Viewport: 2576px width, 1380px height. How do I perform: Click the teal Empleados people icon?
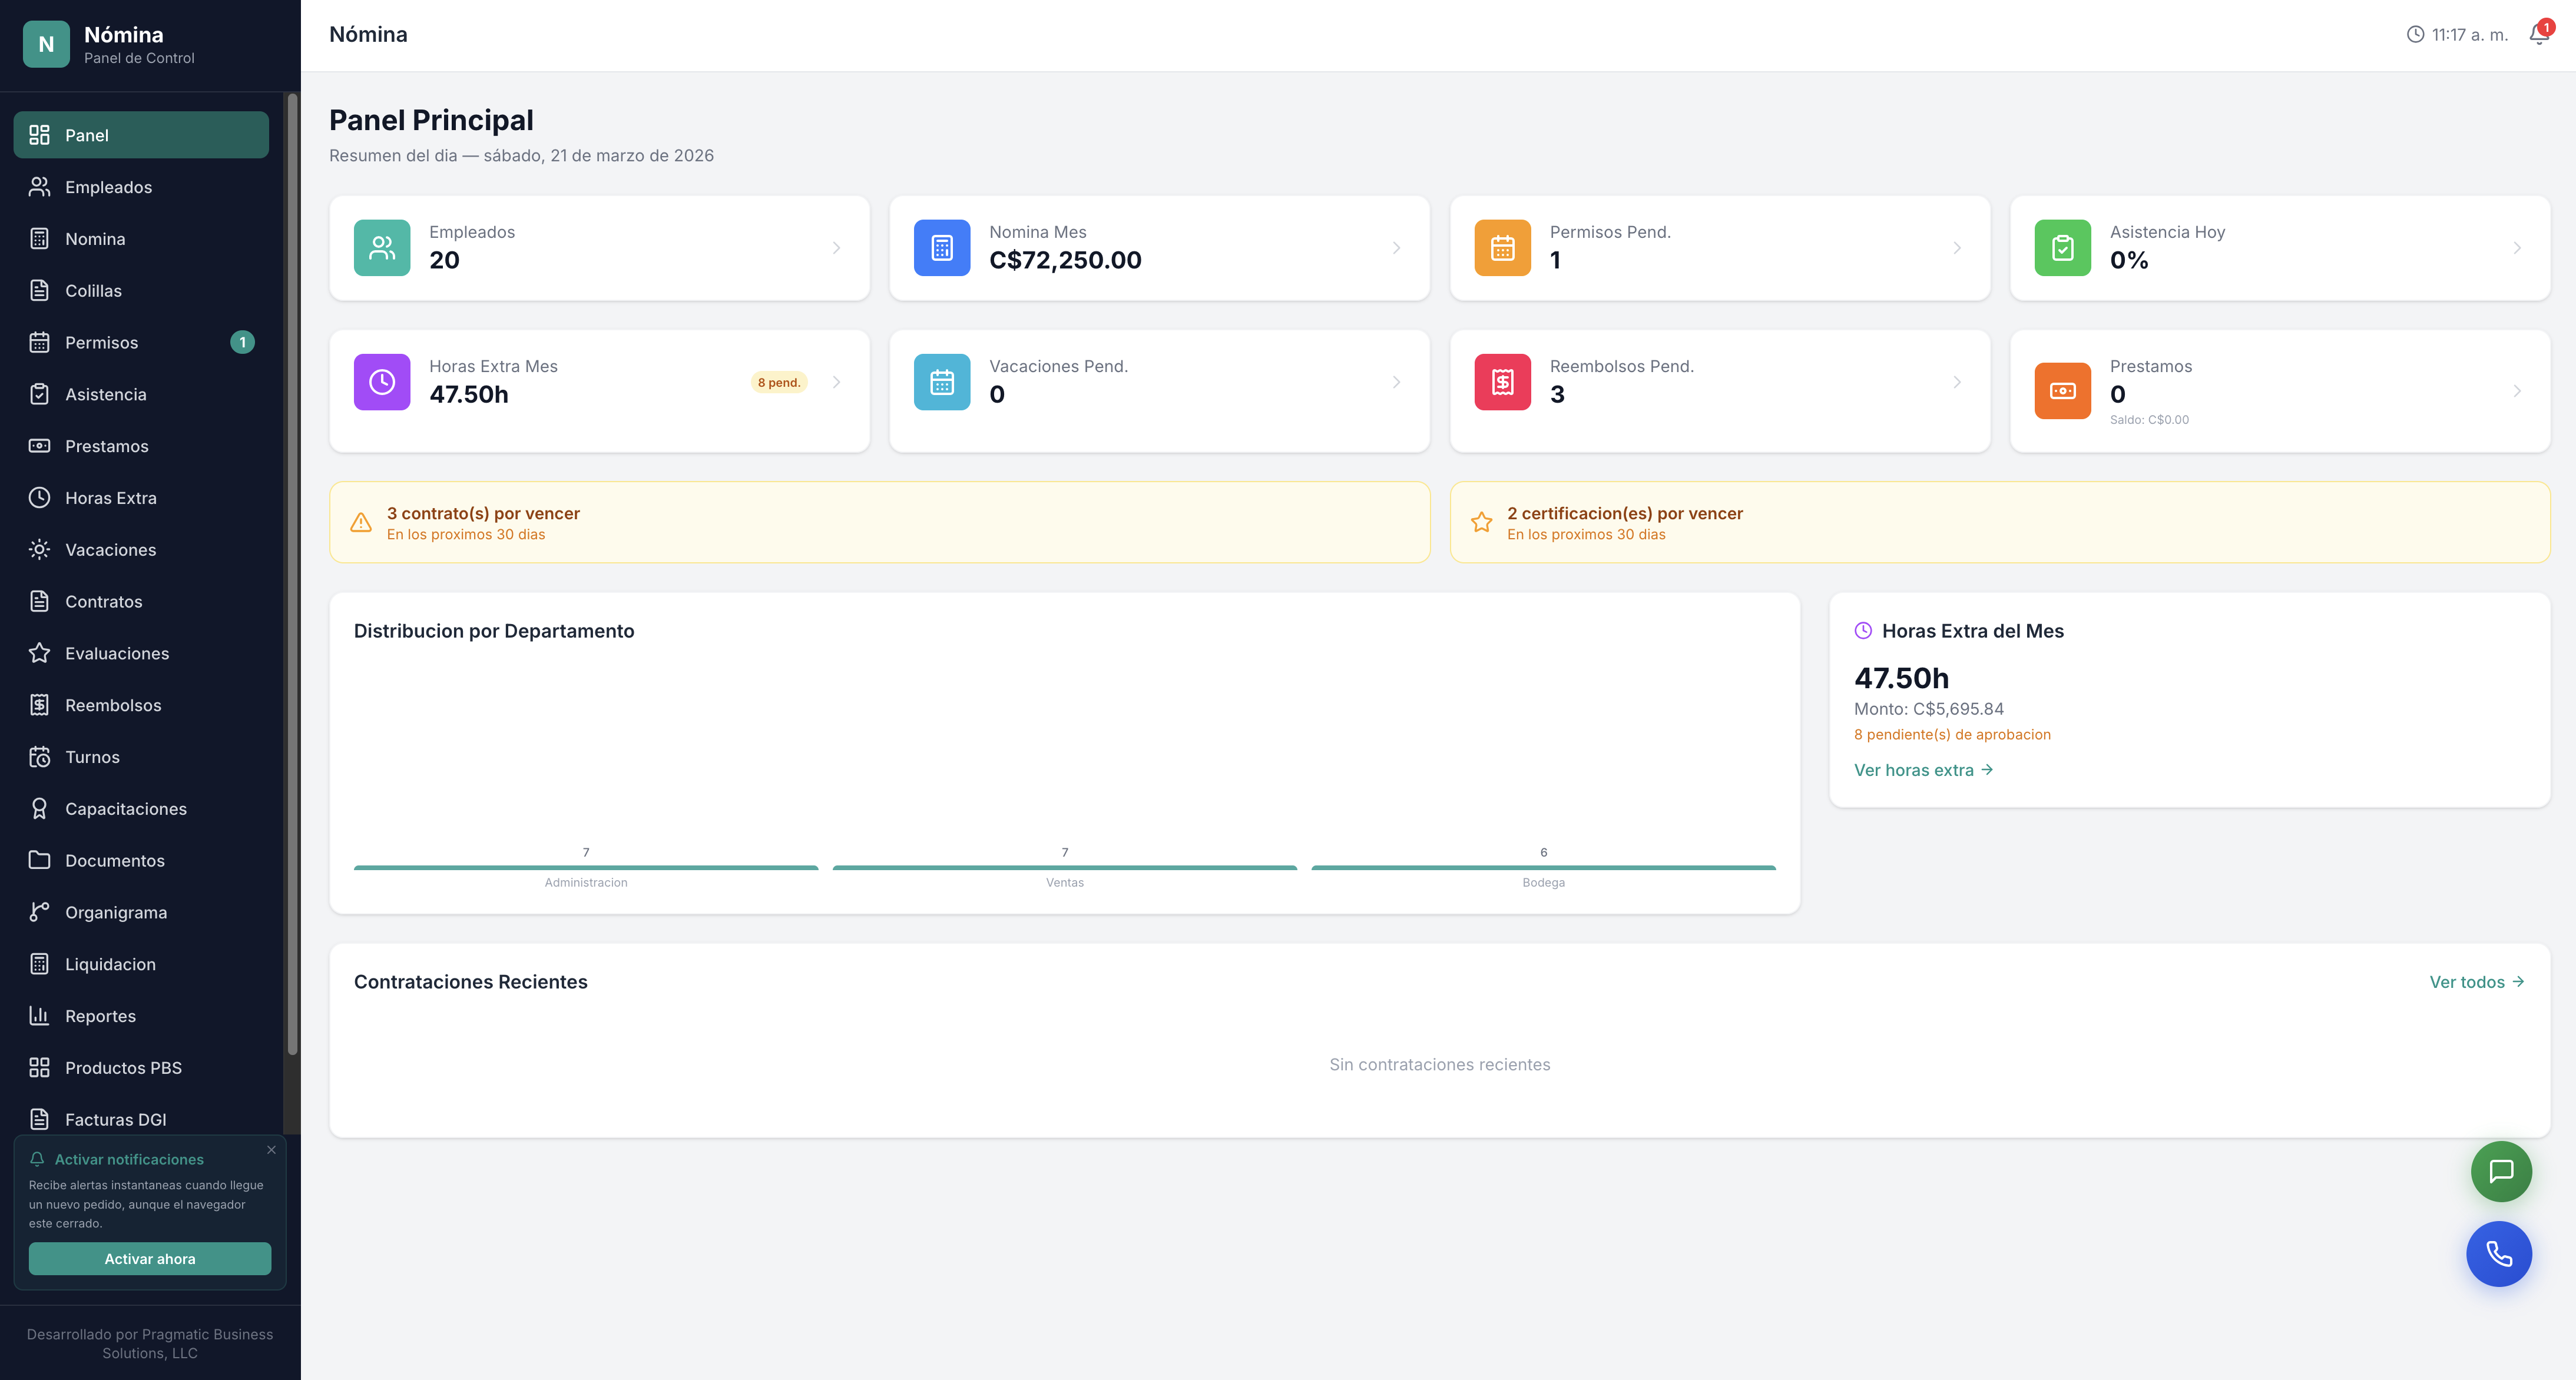point(382,248)
